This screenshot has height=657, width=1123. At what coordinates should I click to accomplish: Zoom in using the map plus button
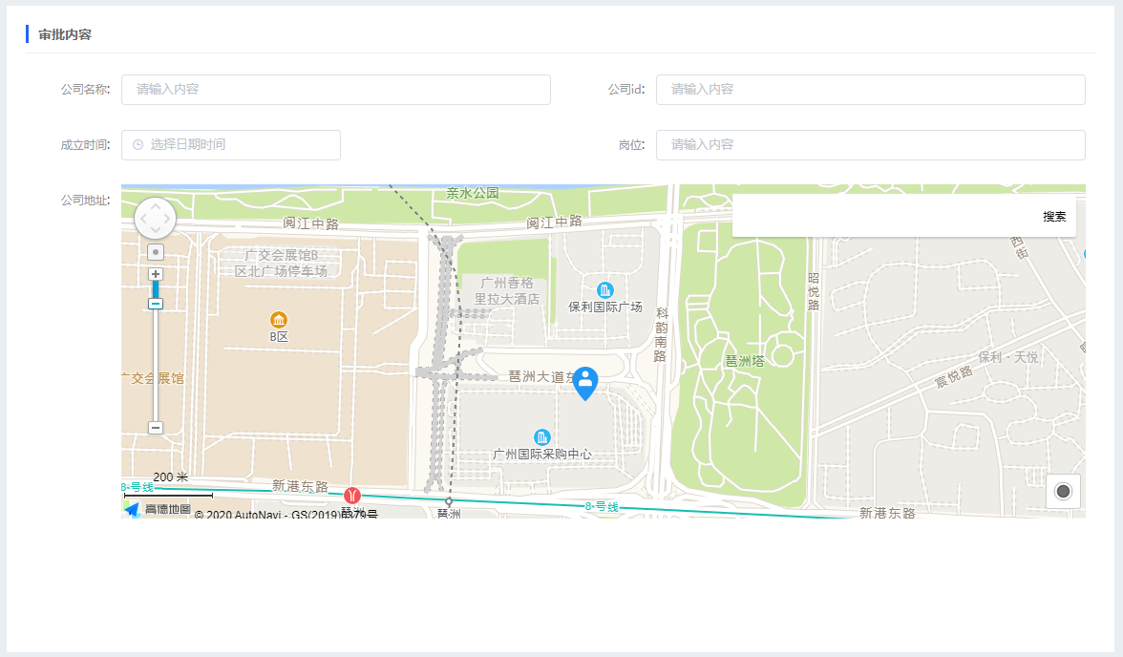coord(156,274)
